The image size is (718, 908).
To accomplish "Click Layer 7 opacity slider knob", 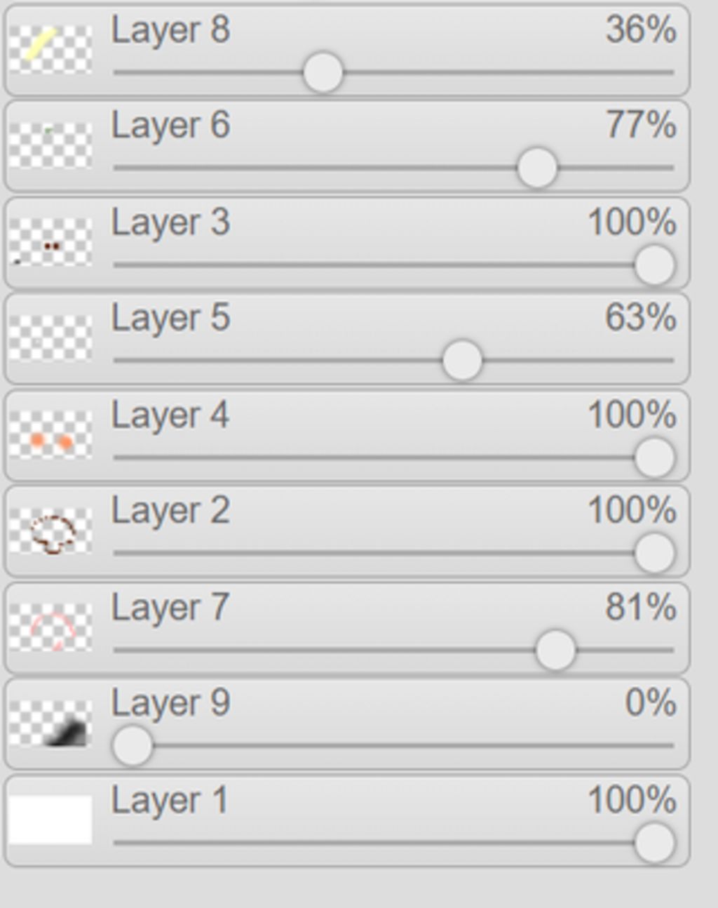I will tap(555, 650).
